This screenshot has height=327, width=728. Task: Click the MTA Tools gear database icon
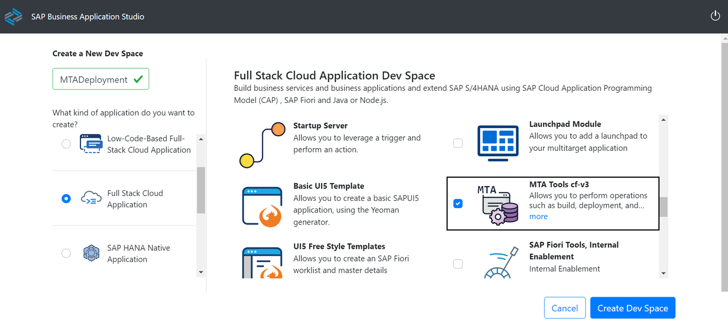[498, 204]
